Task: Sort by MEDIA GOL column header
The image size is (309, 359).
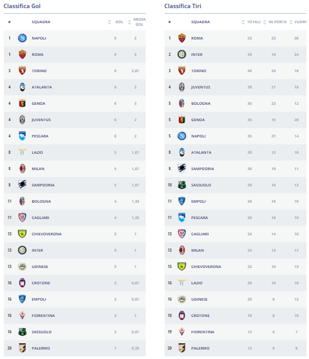Action: coord(139,22)
